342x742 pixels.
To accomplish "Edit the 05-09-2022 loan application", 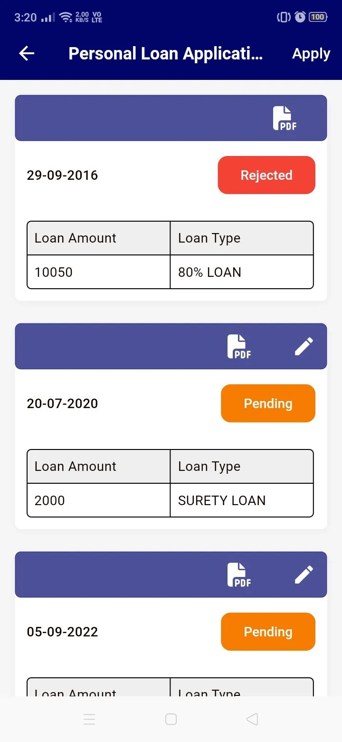I will tap(304, 575).
